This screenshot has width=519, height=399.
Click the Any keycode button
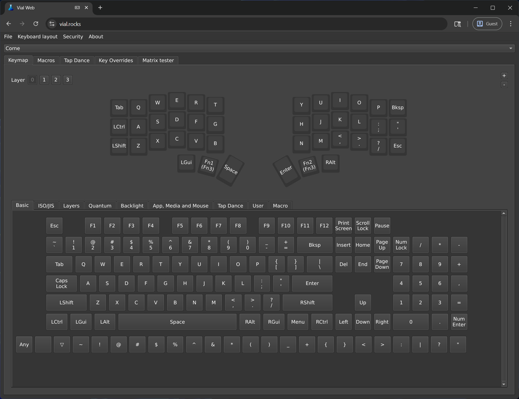(x=24, y=344)
